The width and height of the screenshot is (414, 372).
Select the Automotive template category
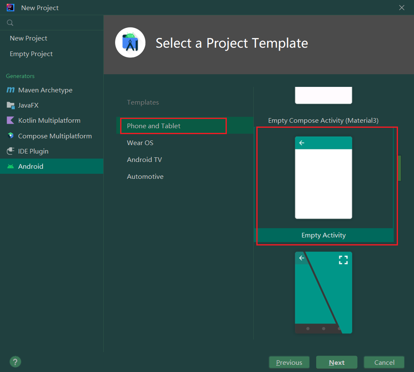click(185, 176)
